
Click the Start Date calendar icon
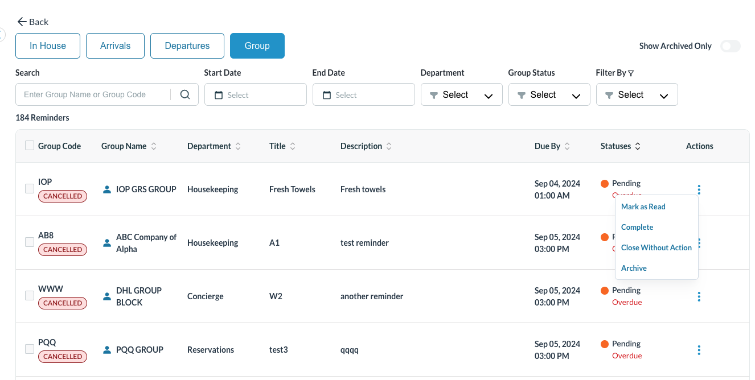(219, 95)
